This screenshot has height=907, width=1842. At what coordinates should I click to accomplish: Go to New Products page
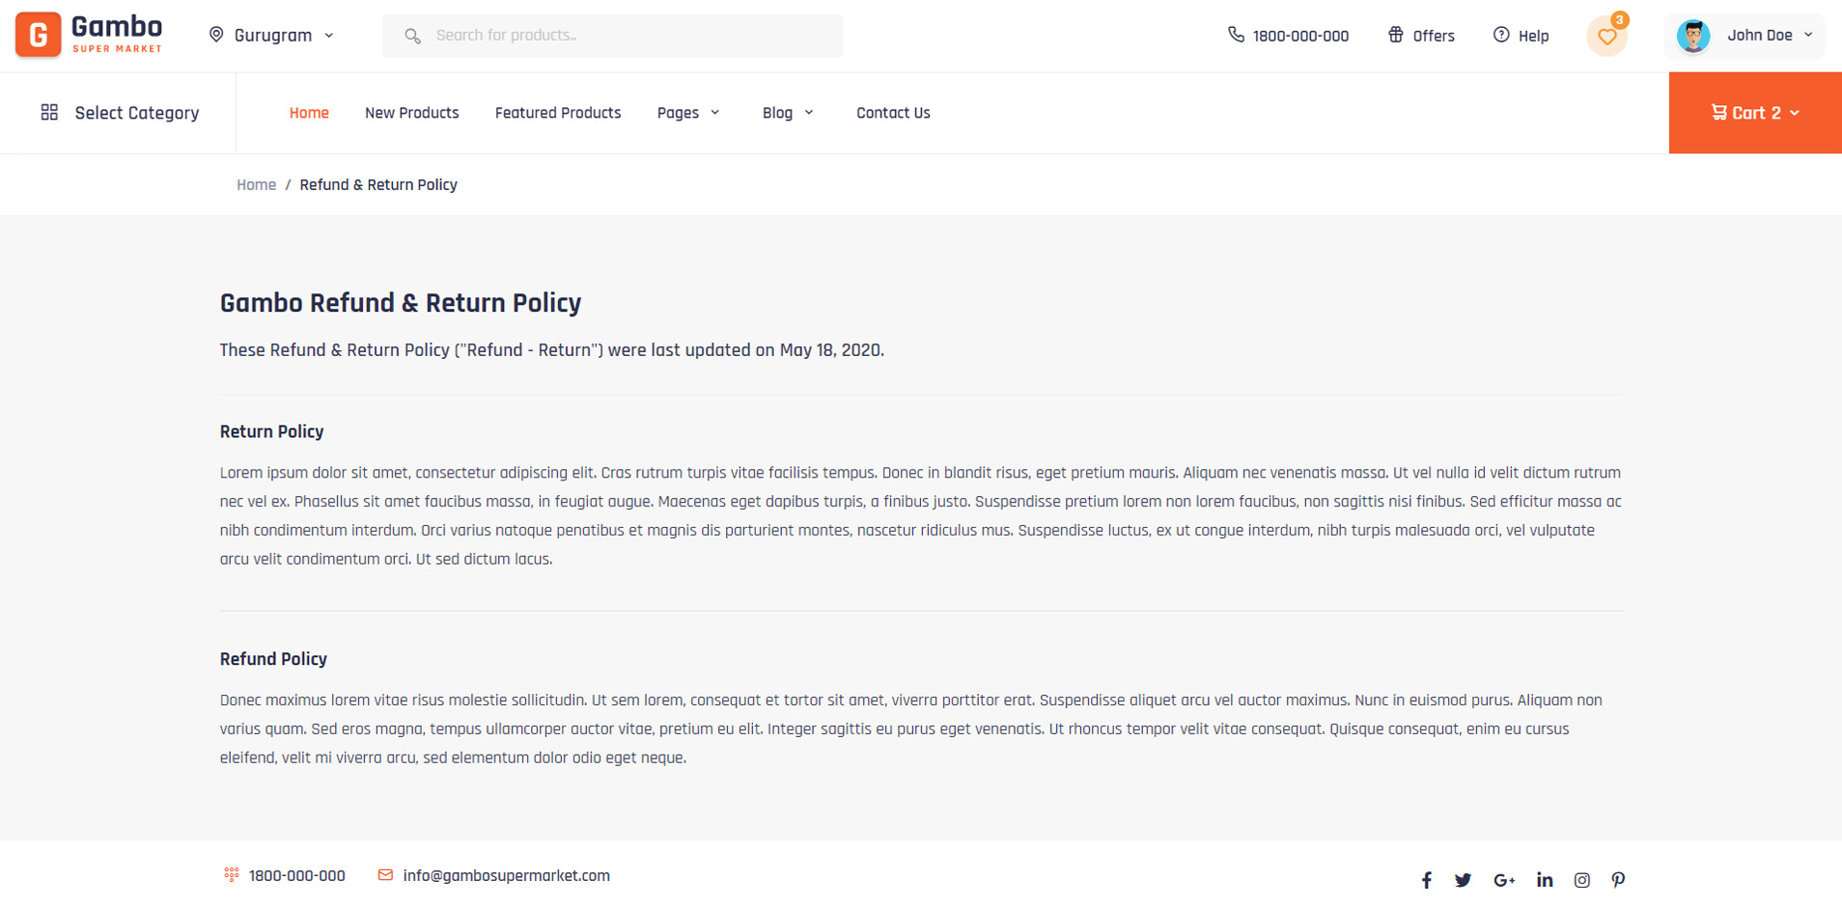(x=411, y=113)
